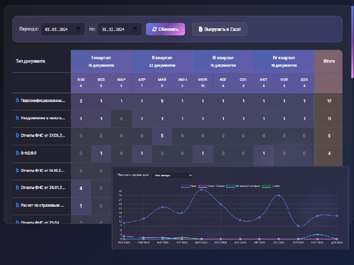
Task: Click the file icon on Выгрузить в Excel
Action: pyautogui.click(x=200, y=30)
